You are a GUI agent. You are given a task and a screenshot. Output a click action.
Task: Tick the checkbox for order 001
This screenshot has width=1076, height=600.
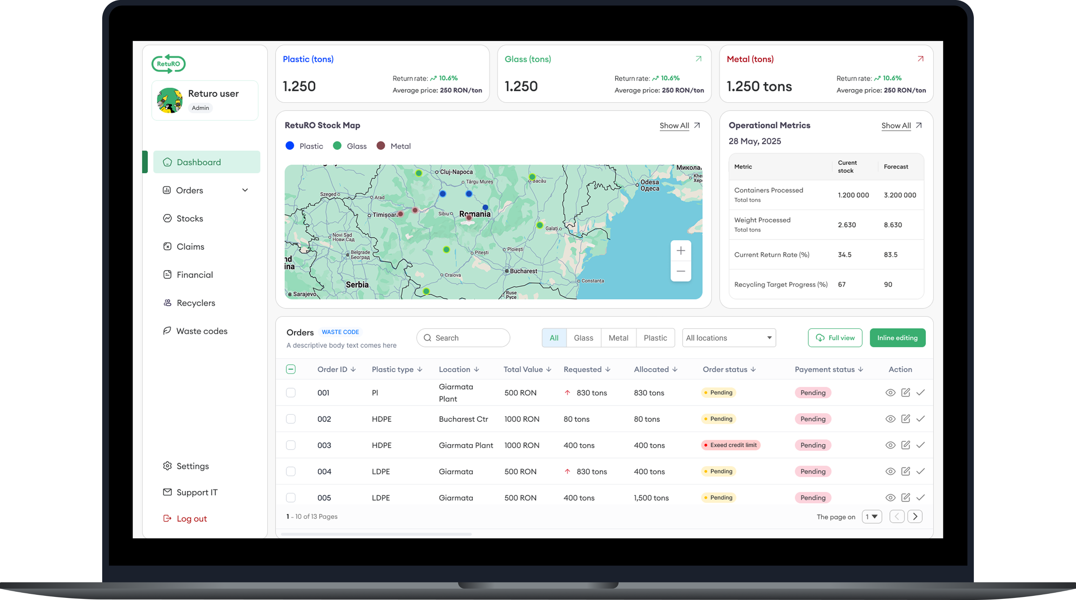[x=291, y=392]
